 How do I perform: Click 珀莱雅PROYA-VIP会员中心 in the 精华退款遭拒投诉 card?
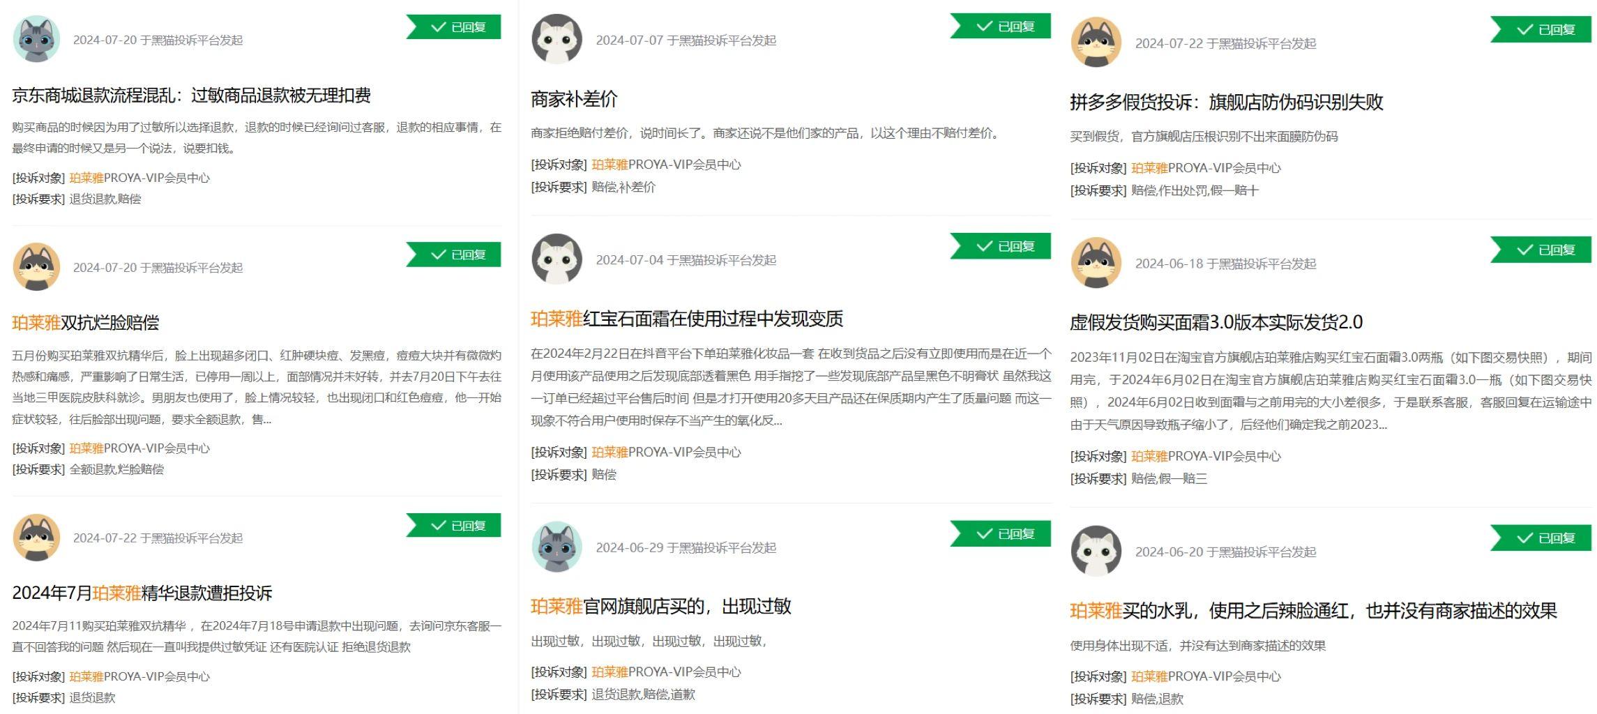tap(139, 676)
